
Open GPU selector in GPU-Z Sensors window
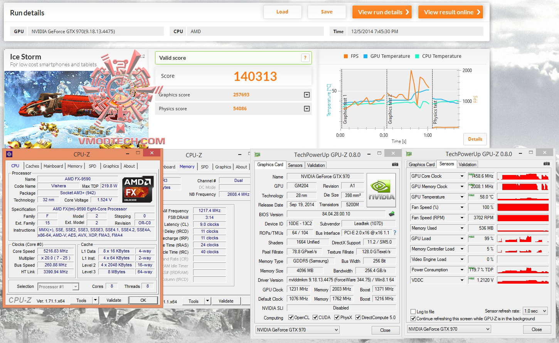point(449,329)
